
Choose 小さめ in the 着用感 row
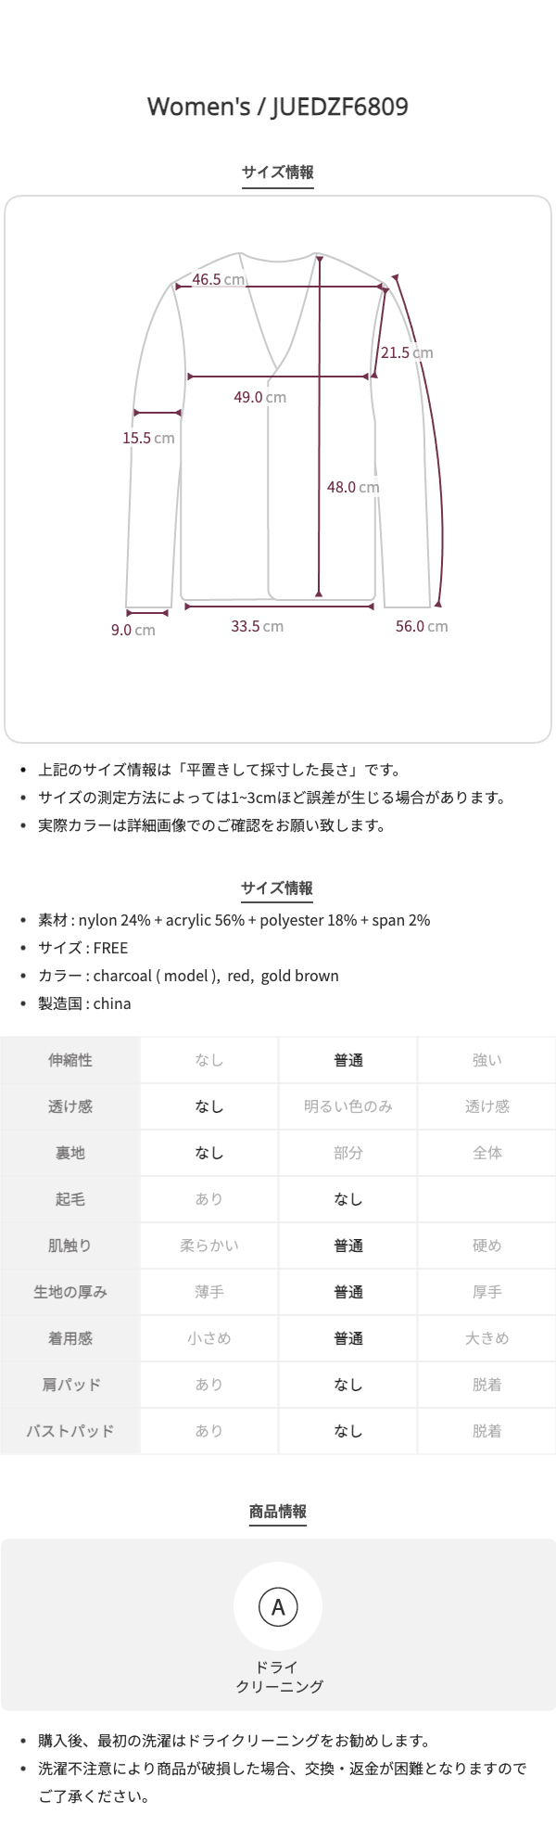[x=209, y=1338]
